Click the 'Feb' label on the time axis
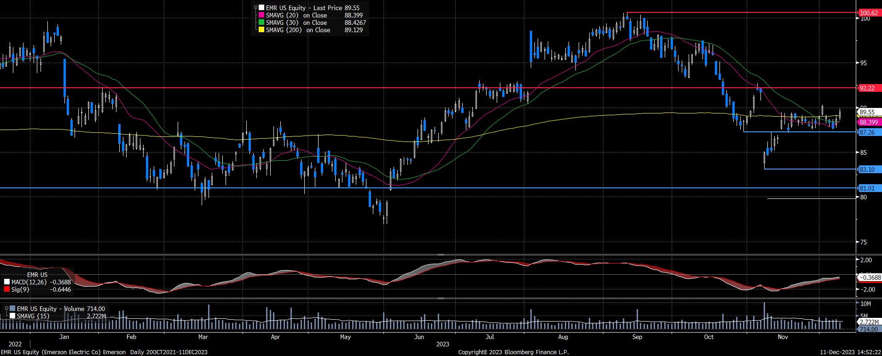This screenshot has height=356, width=882. click(131, 337)
